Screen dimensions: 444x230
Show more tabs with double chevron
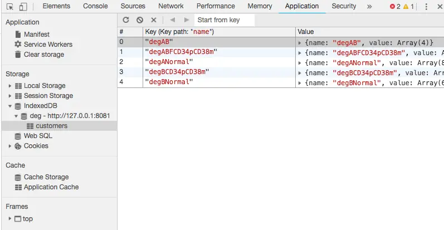[x=369, y=7]
